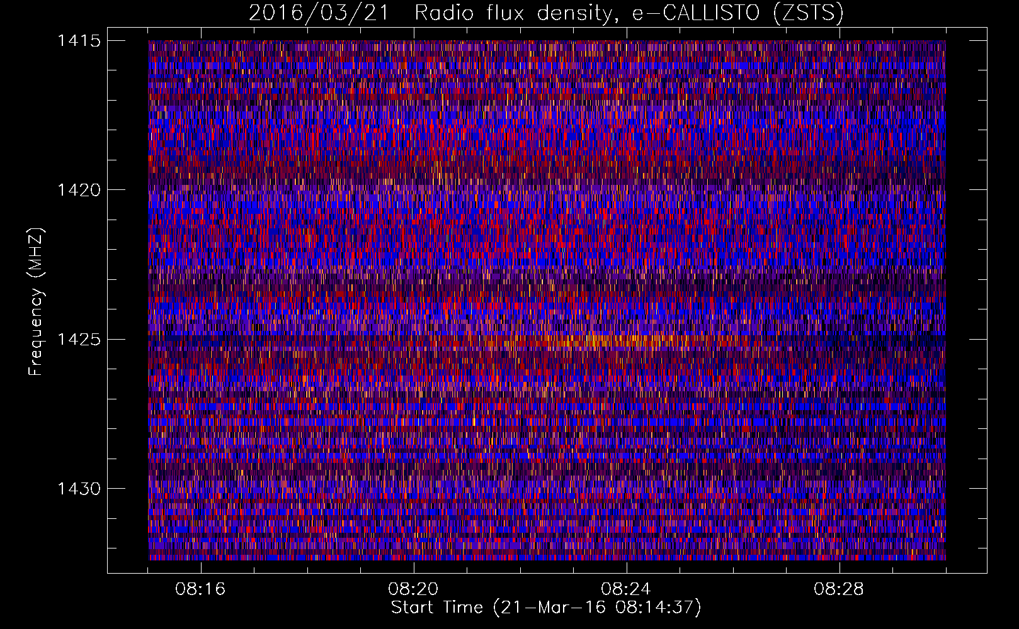This screenshot has height=629, width=1019.
Task: Click the 'Frequency (MHZ)' axis title
Action: [36, 302]
